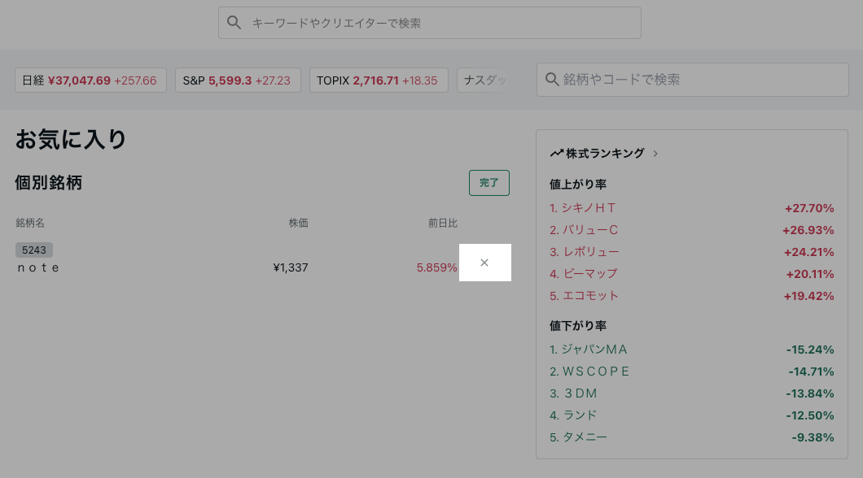Click the +19.42% gain value
The height and width of the screenshot is (478, 863).
(808, 296)
